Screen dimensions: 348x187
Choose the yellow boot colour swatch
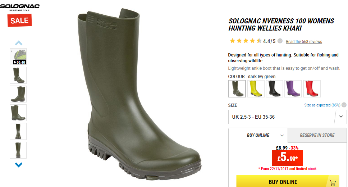(x=256, y=88)
